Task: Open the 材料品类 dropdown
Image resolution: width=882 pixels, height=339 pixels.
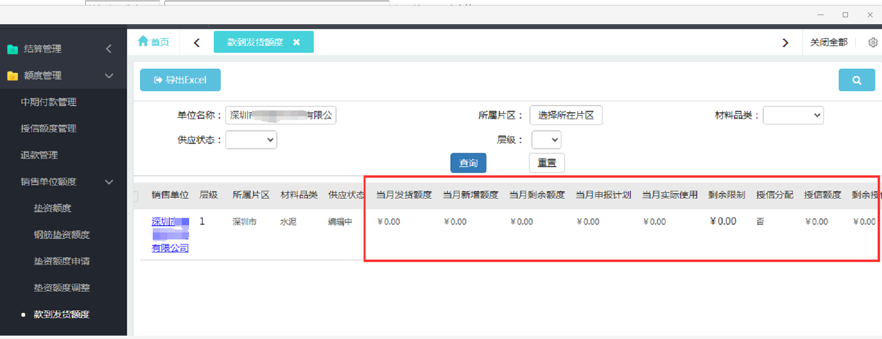Action: [793, 115]
